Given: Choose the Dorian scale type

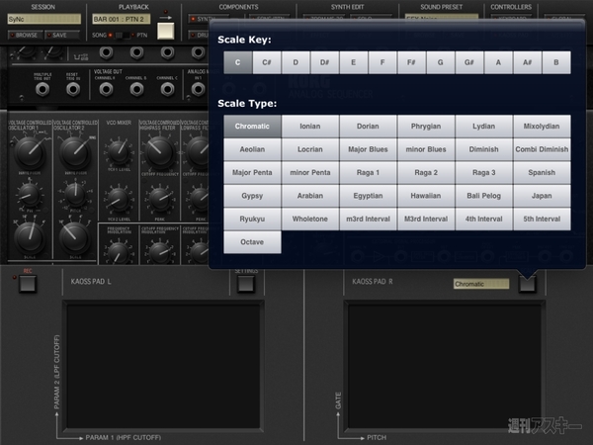Looking at the screenshot, I should point(369,126).
